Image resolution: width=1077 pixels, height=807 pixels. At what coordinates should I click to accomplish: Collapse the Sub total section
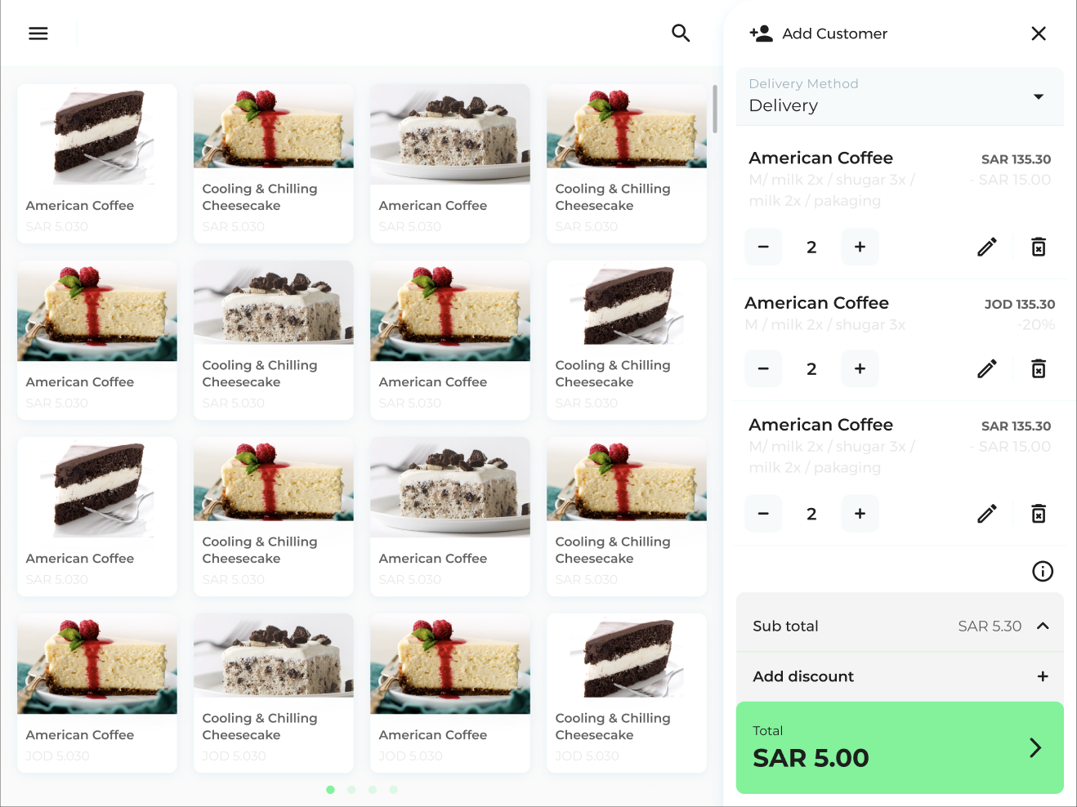click(1043, 626)
